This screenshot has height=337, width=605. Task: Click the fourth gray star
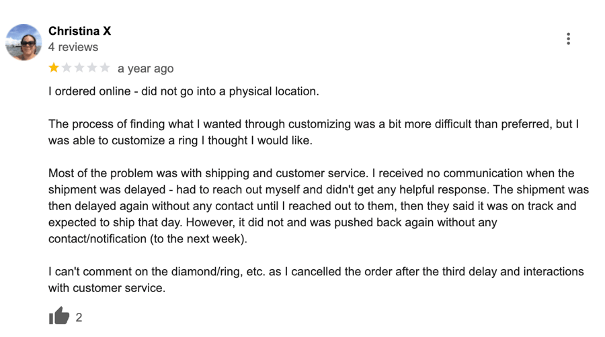92,68
